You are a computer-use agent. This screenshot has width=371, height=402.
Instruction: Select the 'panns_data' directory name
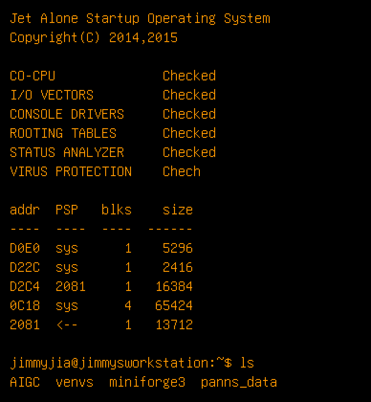pos(239,383)
